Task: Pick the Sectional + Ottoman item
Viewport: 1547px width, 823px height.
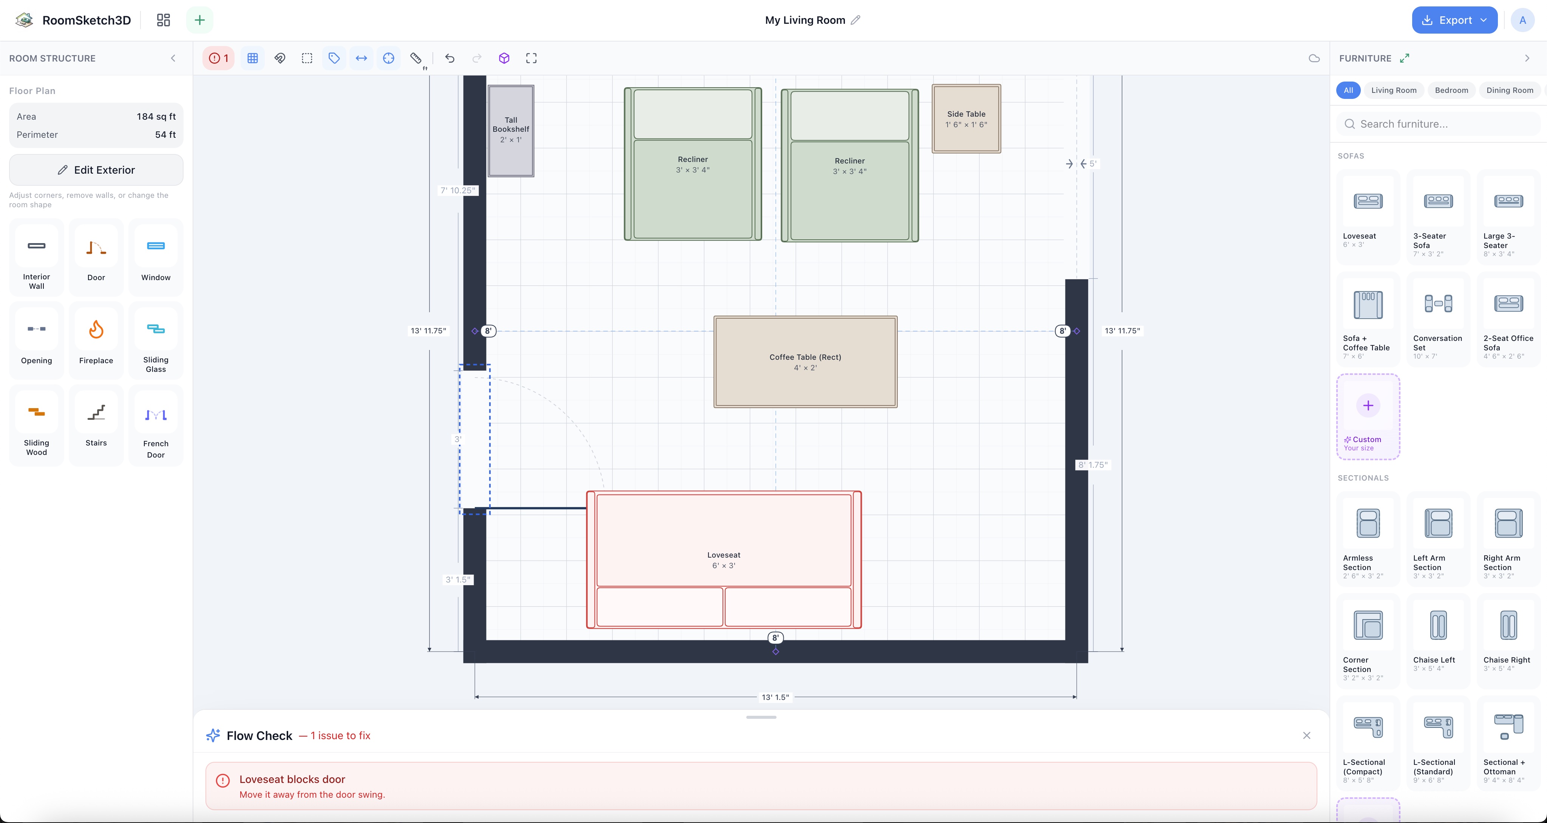Action: [x=1508, y=743]
